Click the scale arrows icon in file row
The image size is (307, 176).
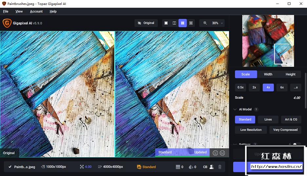click(82, 167)
